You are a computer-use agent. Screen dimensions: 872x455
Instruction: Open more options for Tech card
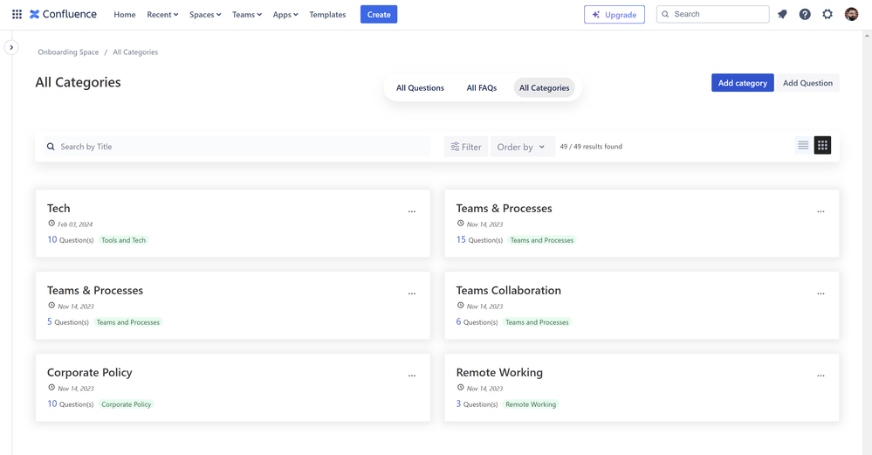[x=411, y=211]
